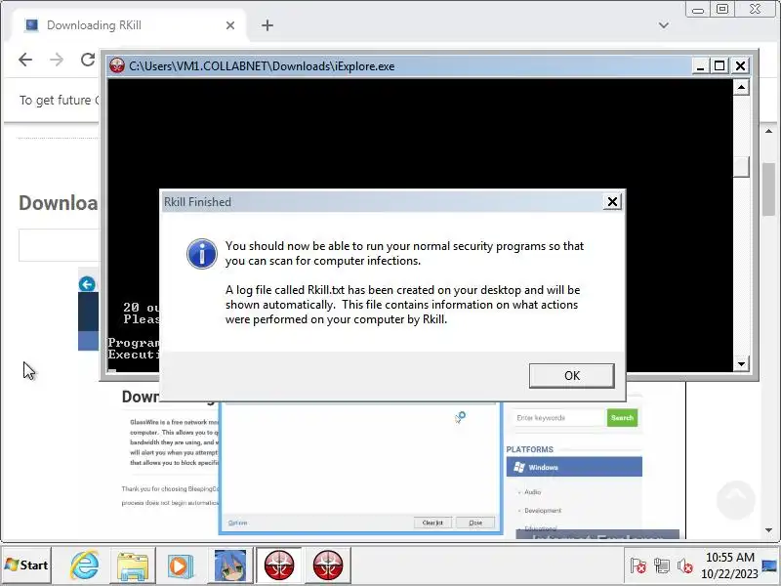Open the Development category link
781x586 pixels.
[543, 510]
